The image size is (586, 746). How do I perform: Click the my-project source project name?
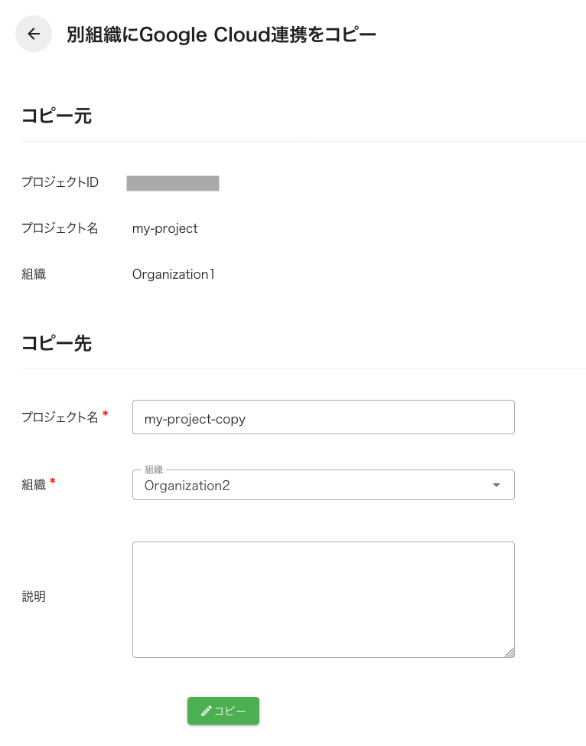[164, 228]
